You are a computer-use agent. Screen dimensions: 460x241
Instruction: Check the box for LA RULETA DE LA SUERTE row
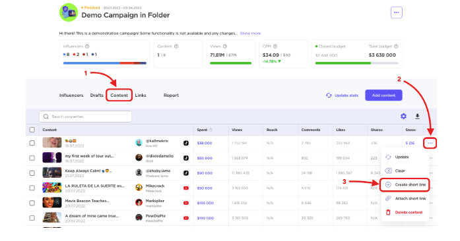coord(32,188)
